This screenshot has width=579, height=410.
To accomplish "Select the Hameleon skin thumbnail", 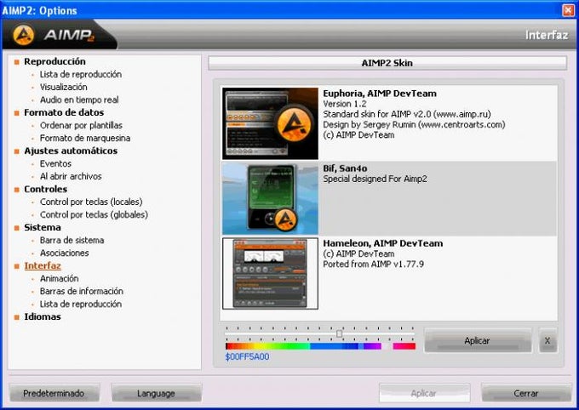I will coord(270,273).
